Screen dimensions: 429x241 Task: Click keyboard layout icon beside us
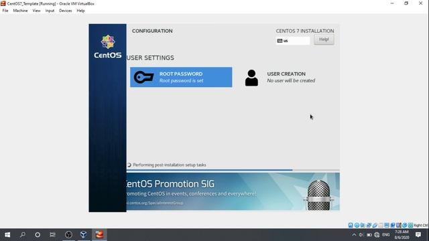(280, 41)
